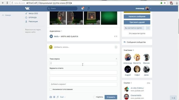Tick the подпись checkbox
The width and height of the screenshot is (179, 100).
coord(94,97)
